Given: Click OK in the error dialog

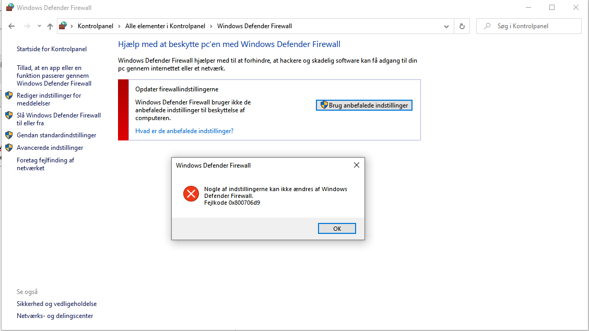Looking at the screenshot, I should pyautogui.click(x=337, y=229).
